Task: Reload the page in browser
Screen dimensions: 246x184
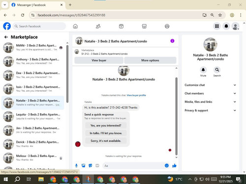Action: (x=23, y=15)
